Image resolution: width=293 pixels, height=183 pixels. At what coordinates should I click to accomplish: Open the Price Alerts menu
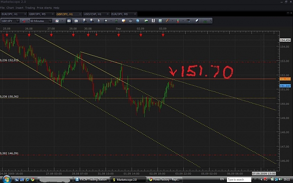44,8
